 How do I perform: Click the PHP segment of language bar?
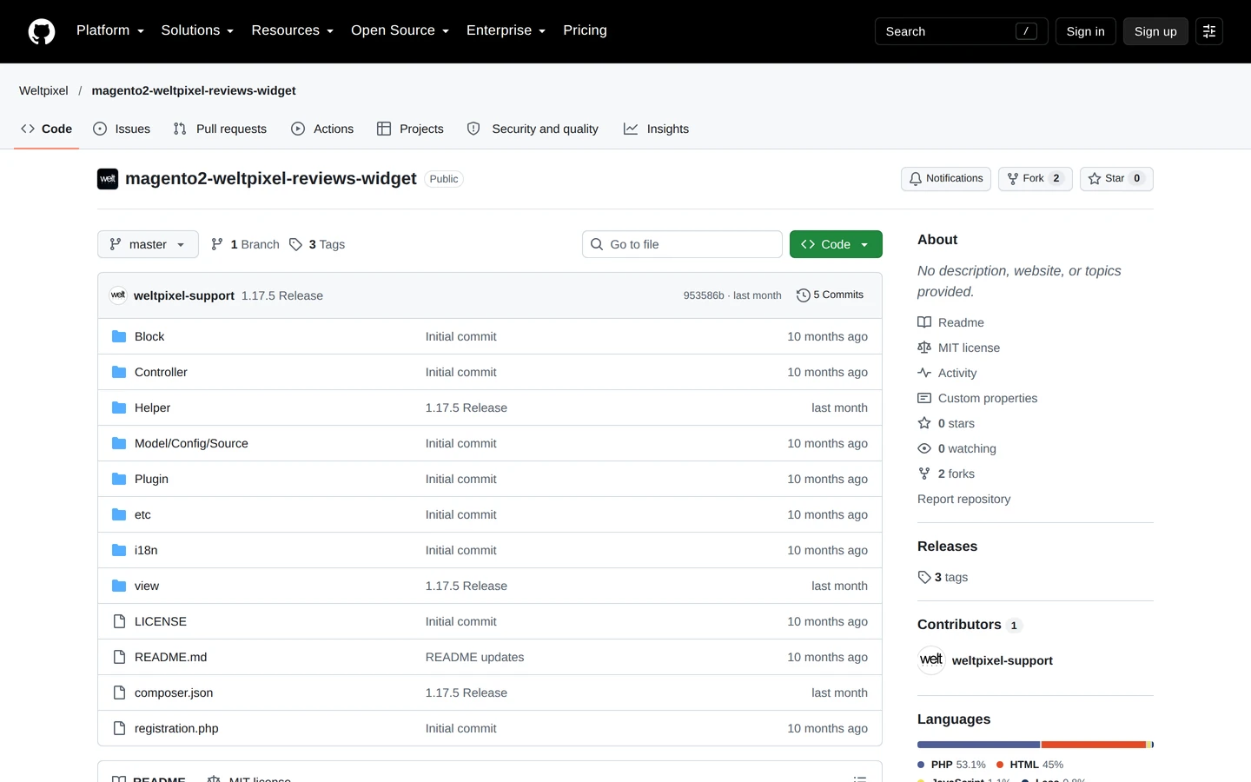[978, 745]
